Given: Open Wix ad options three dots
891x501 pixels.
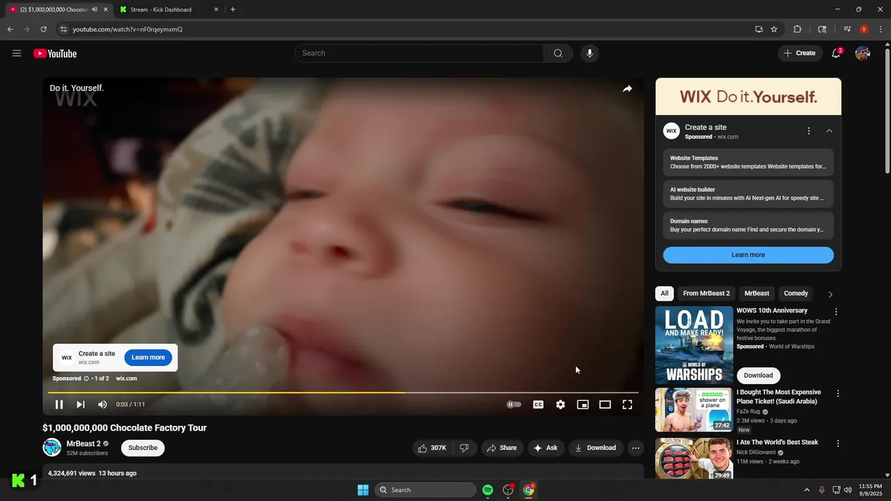Looking at the screenshot, I should coord(809,131).
